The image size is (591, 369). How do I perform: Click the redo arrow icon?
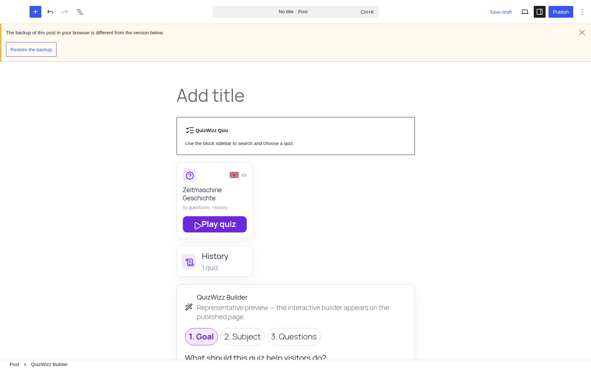(65, 12)
